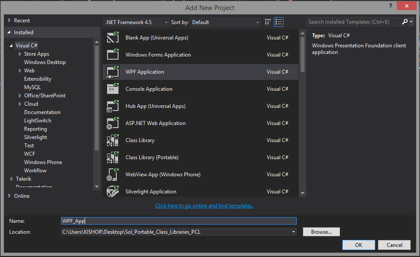
Task: Click the Name input field
Action: [179, 221]
